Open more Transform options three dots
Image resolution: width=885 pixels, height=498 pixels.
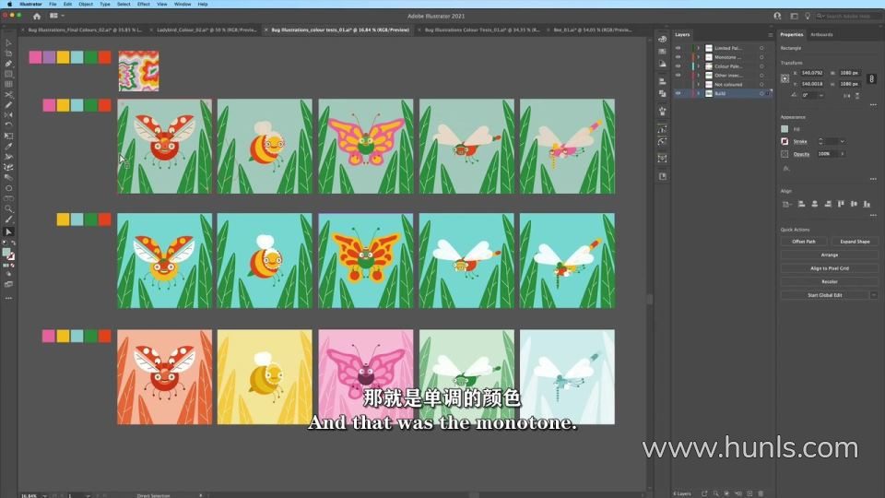point(873,105)
